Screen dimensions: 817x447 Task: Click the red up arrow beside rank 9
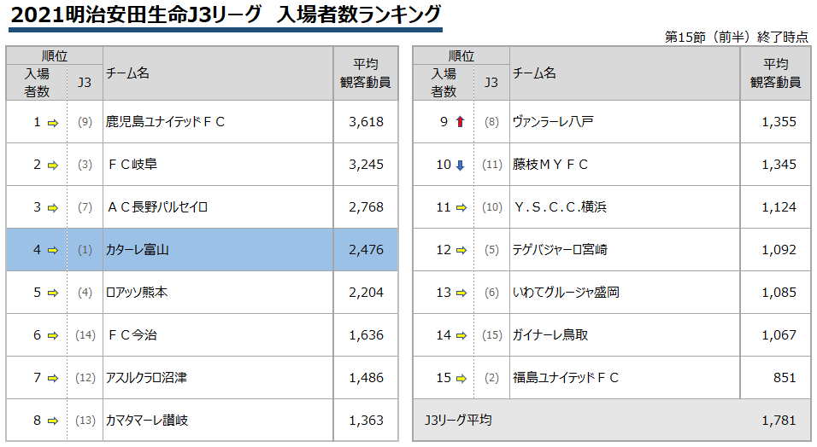tap(460, 122)
